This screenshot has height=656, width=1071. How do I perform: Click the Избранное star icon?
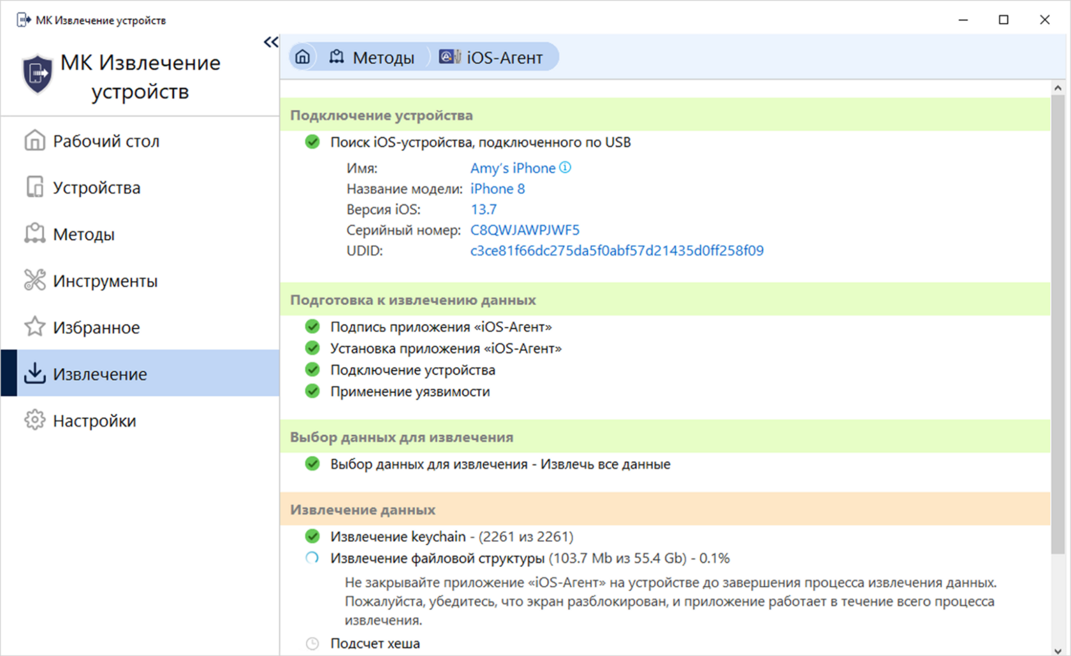point(35,327)
